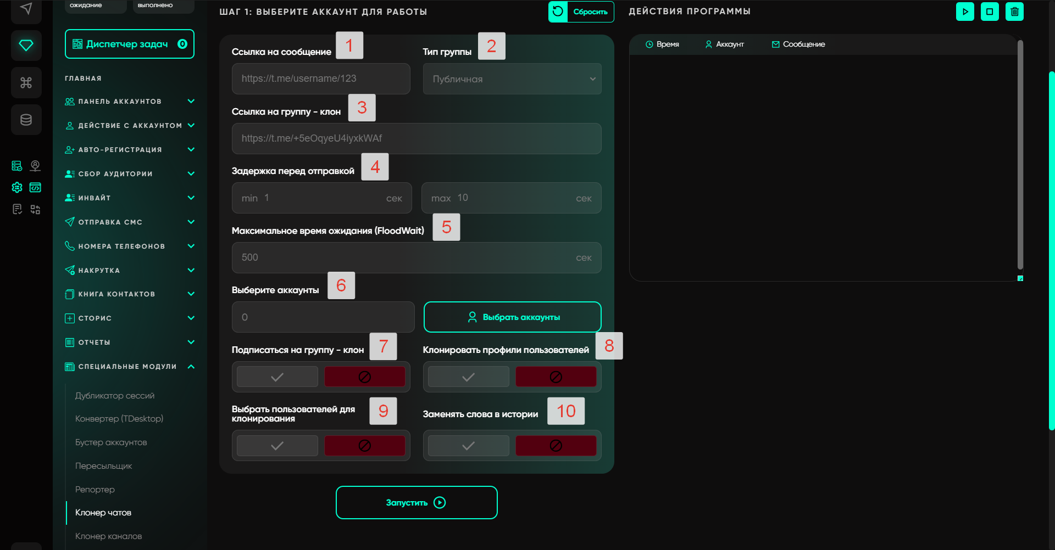Click the 'Запустить' button
The height and width of the screenshot is (550, 1055).
click(x=417, y=502)
